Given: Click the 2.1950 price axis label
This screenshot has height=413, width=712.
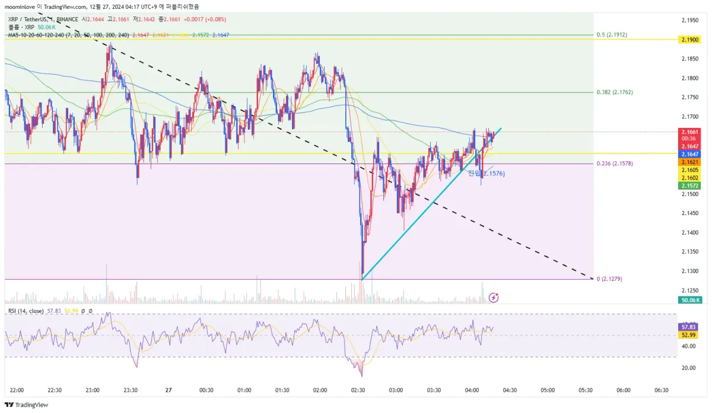Looking at the screenshot, I should (690, 21).
